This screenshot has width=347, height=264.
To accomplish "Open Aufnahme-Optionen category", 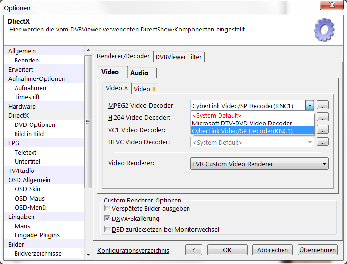I will [44, 78].
